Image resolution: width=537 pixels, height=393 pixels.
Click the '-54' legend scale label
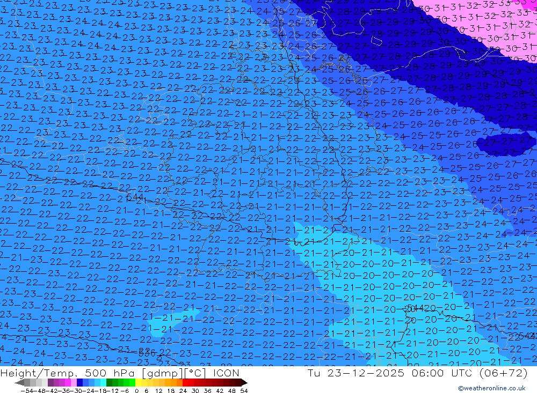tap(27, 391)
